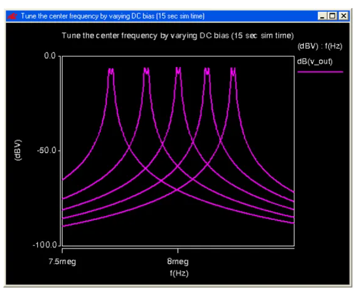Image resolution: width=357 pixels, height=295 pixels.
Task: Click the second resonance peak from the left
Action: coord(146,71)
